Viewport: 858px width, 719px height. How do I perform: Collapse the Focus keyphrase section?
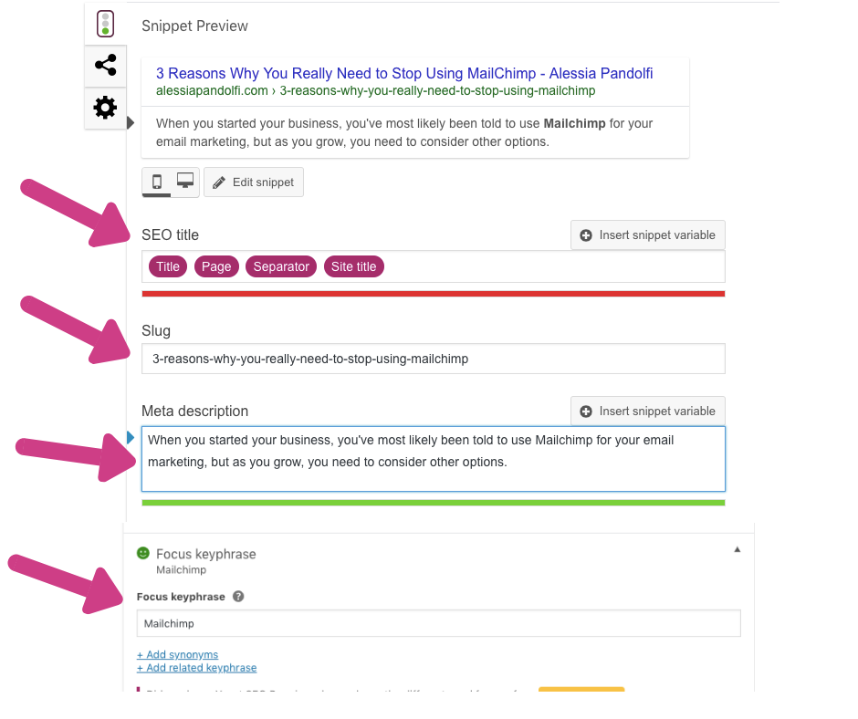point(738,549)
